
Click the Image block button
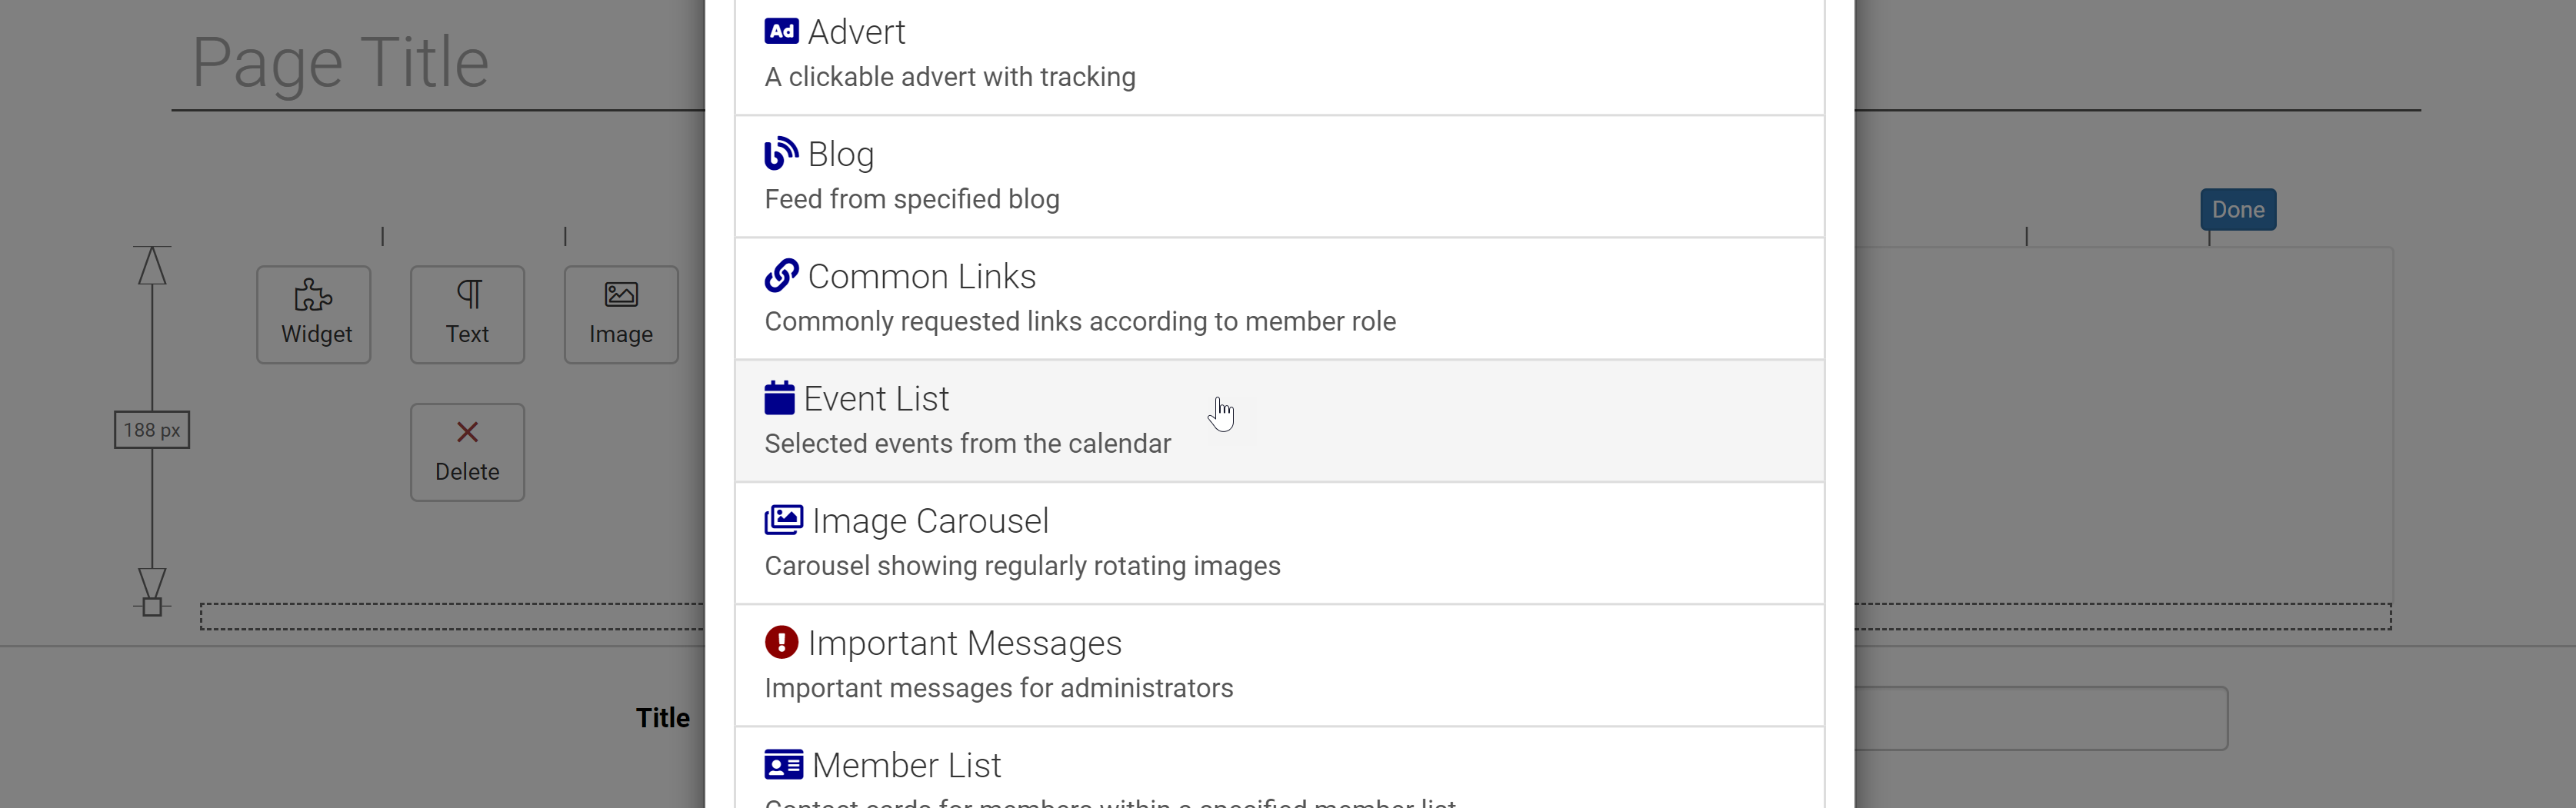click(x=620, y=314)
